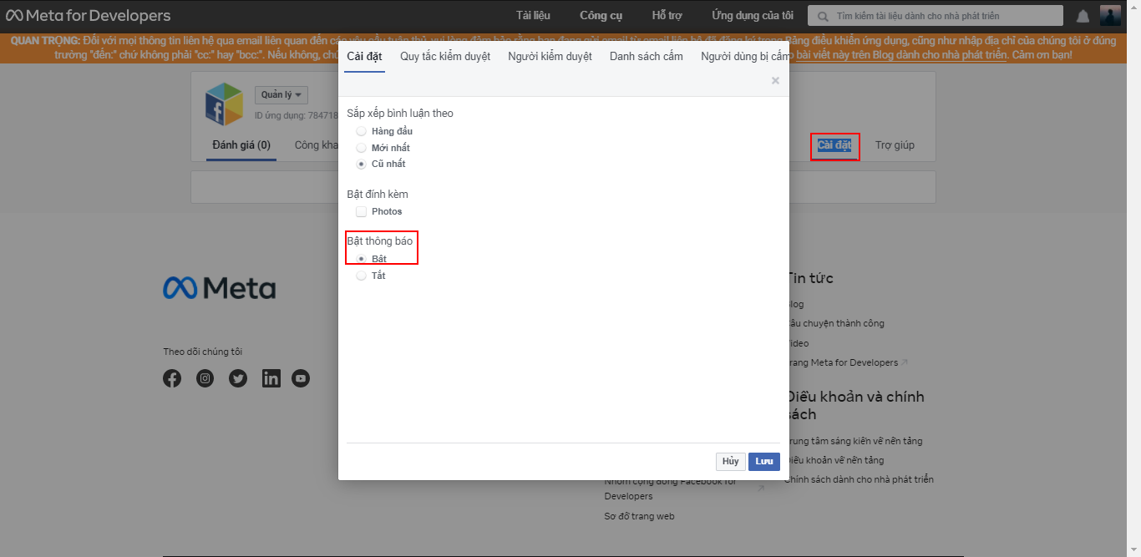This screenshot has height=557, width=1141.
Task: Switch to the Danh sách cấm tab
Action: coord(646,57)
